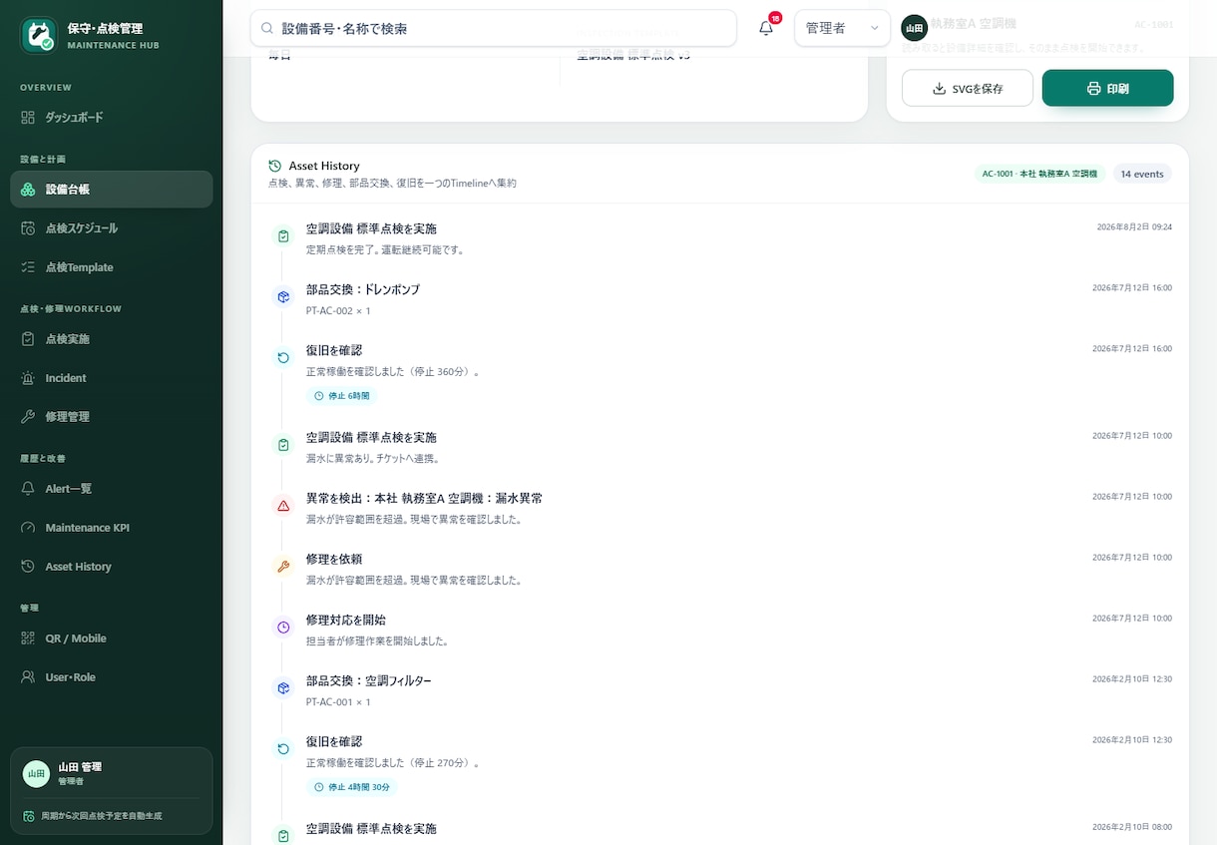The image size is (1217, 845).
Task: Open 設備台帳 in the sidebar
Action: 111,190
